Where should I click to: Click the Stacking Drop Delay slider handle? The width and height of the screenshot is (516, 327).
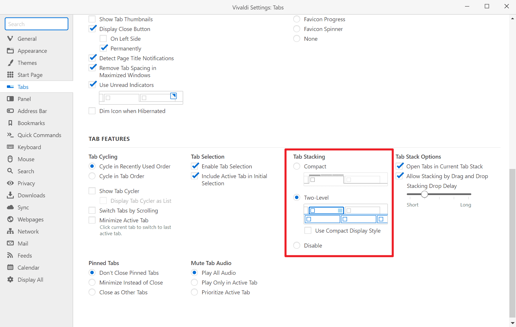pos(425,194)
